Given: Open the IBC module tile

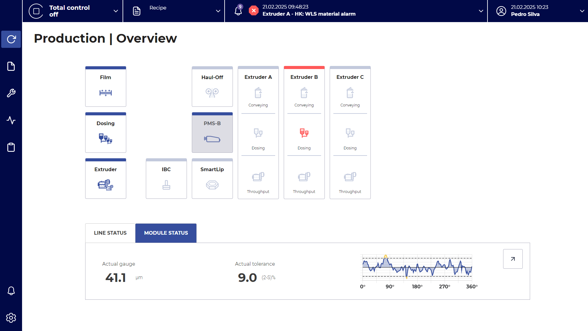Looking at the screenshot, I should click(166, 179).
